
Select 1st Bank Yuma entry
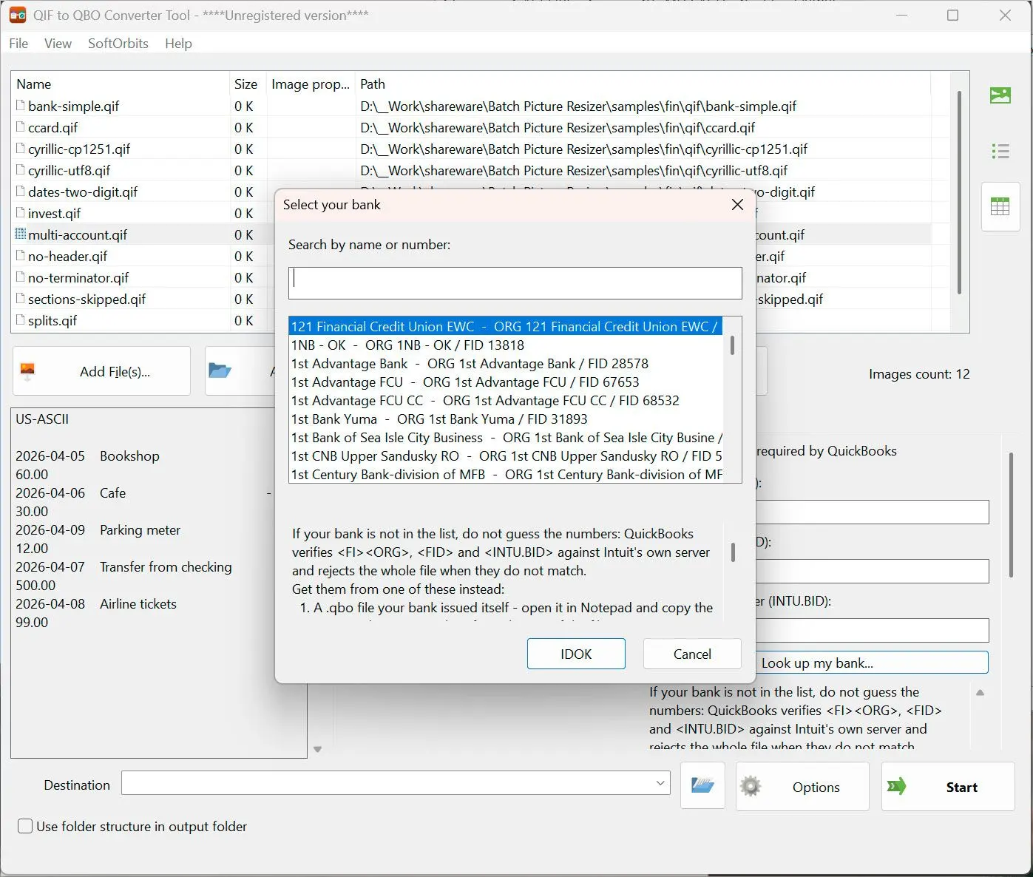tap(506, 419)
